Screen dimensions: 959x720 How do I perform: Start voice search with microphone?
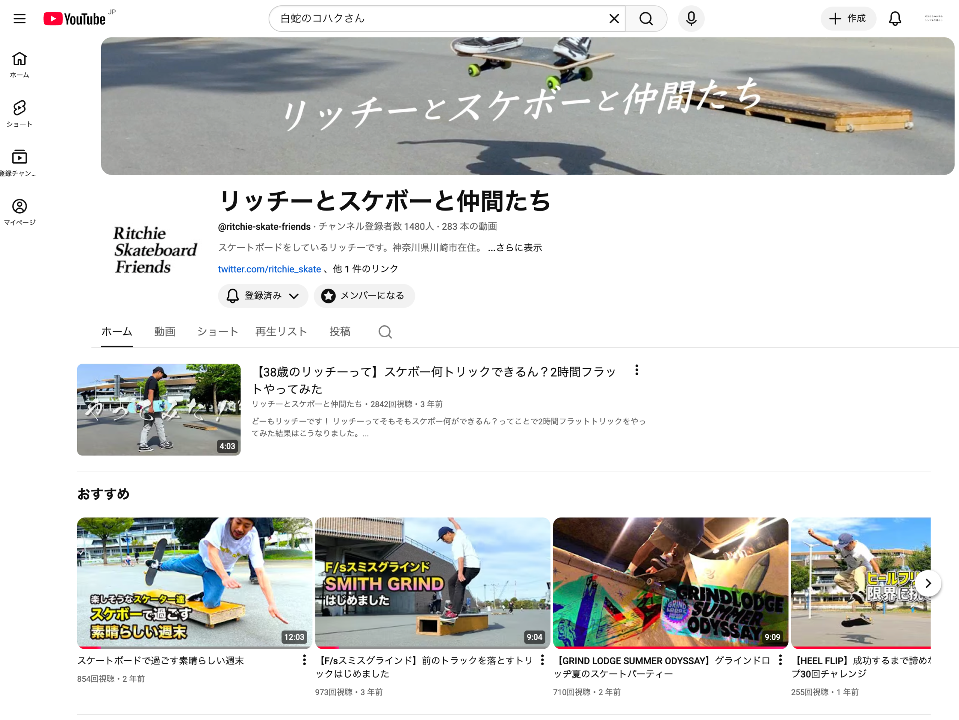[x=691, y=19]
